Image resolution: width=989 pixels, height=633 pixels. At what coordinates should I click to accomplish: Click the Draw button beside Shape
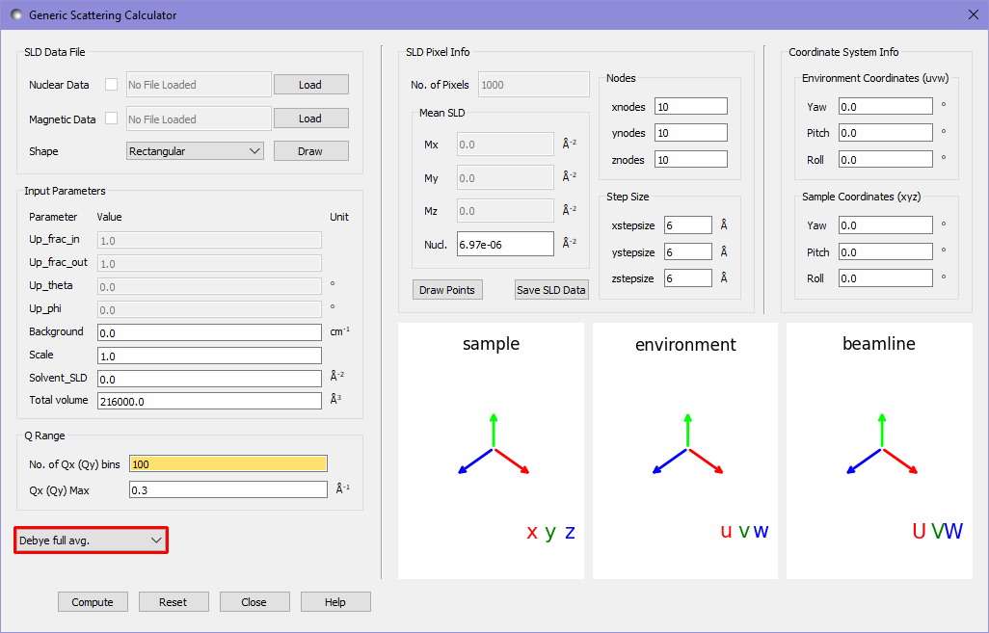pos(310,151)
